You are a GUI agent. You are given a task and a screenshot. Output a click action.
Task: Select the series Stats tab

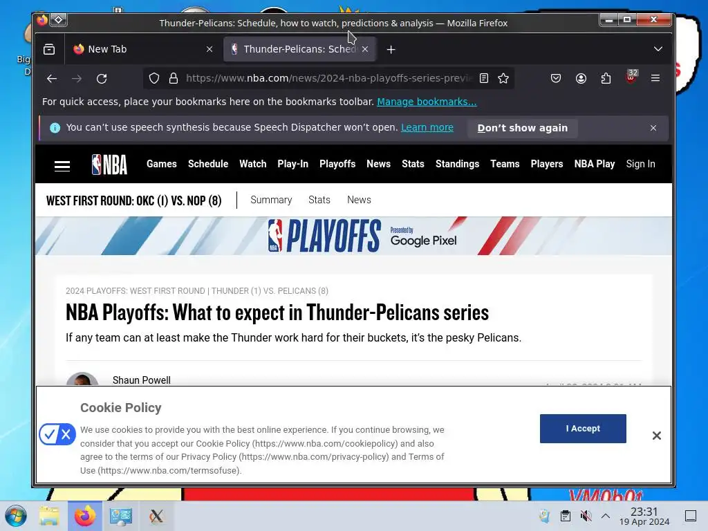(319, 200)
